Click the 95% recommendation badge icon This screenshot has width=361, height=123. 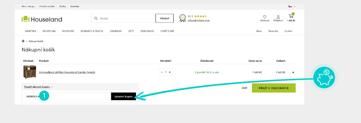click(182, 18)
